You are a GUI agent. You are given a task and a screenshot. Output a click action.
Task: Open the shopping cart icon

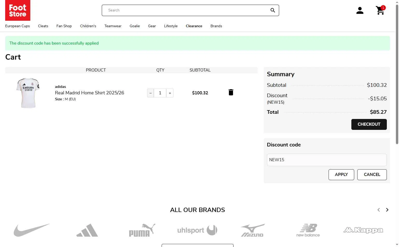(380, 10)
